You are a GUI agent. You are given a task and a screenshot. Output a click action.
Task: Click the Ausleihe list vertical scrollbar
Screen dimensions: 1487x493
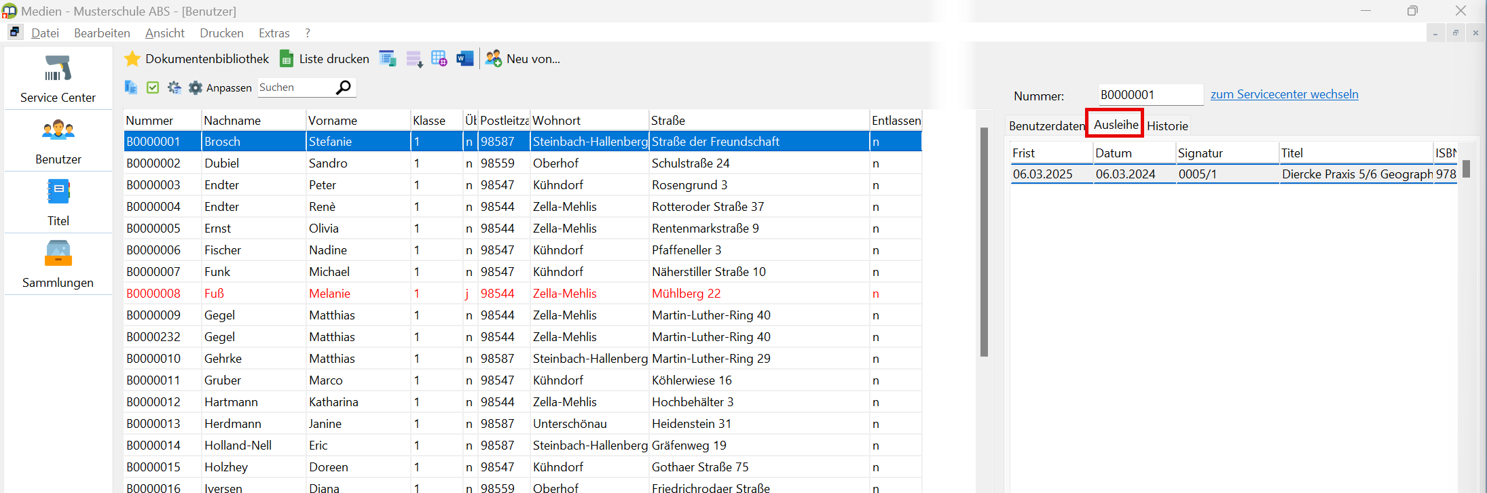click(x=1467, y=168)
